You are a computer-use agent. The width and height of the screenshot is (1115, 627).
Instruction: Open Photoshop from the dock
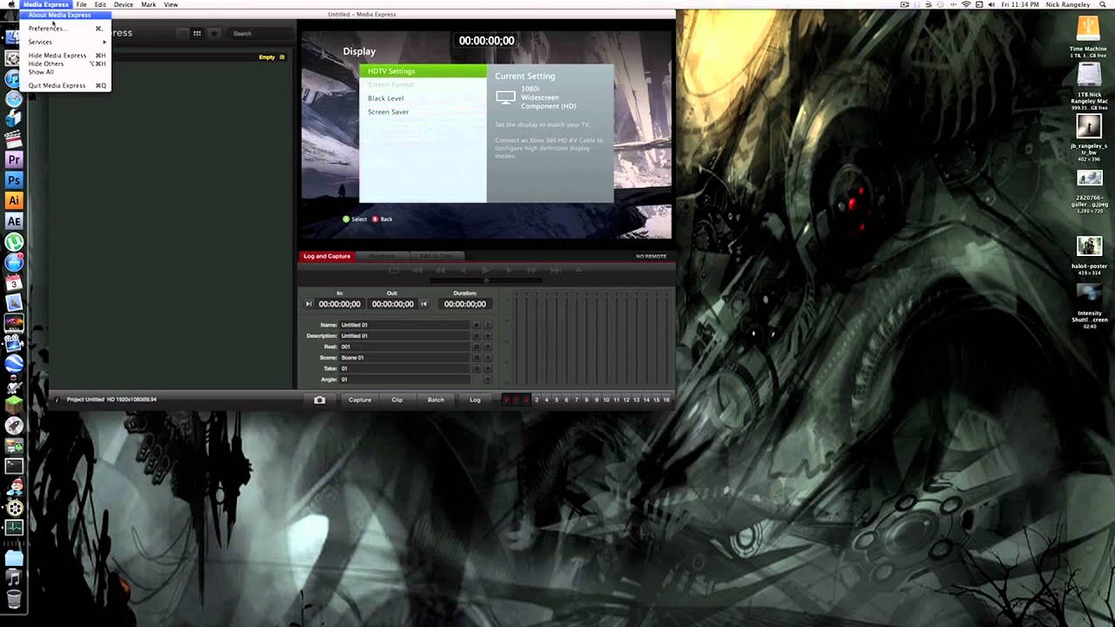click(x=14, y=180)
